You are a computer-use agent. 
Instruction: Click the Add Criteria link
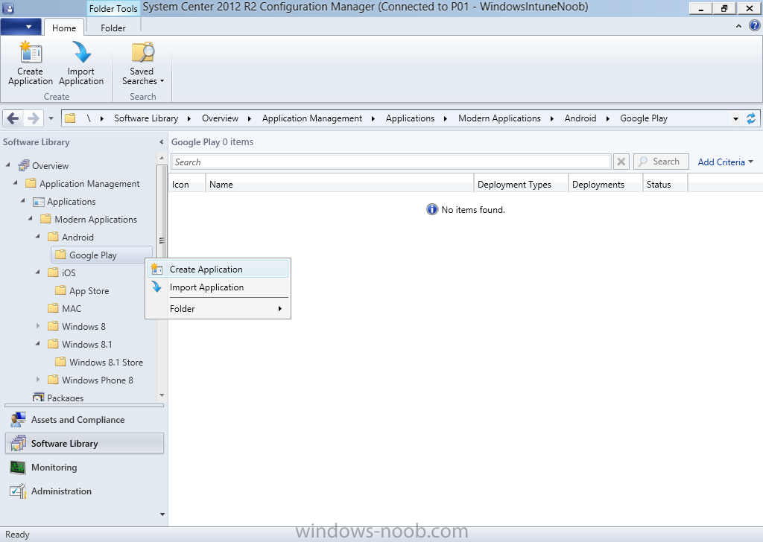pos(725,162)
